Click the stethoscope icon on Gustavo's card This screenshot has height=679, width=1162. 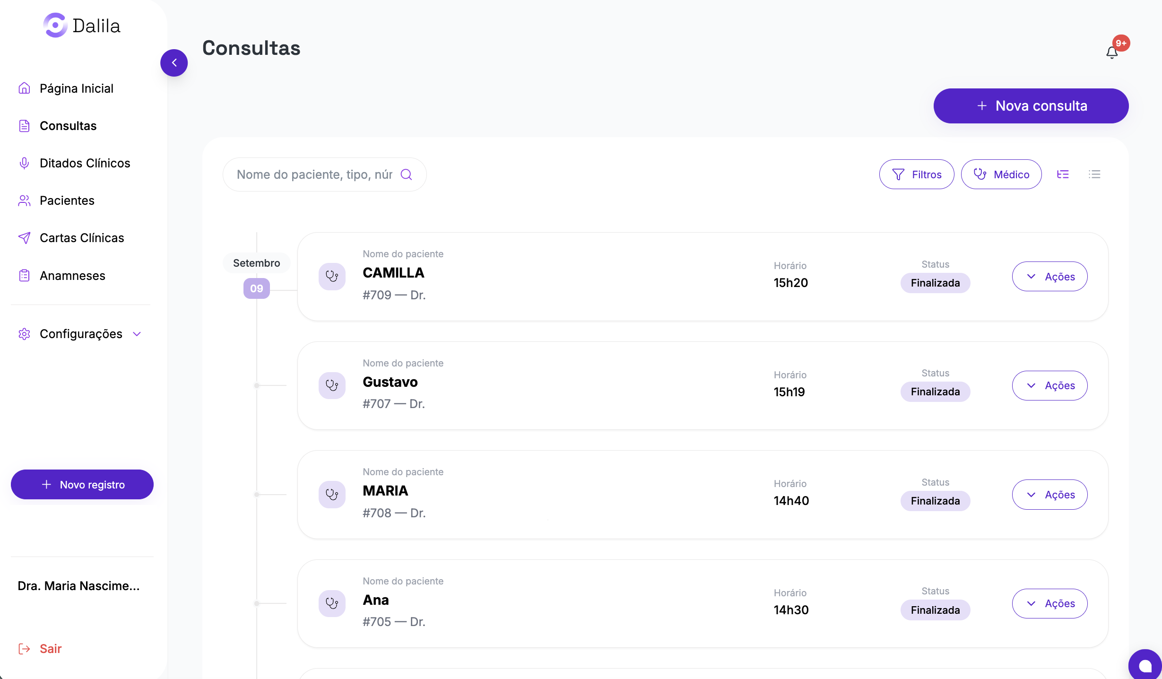(332, 385)
